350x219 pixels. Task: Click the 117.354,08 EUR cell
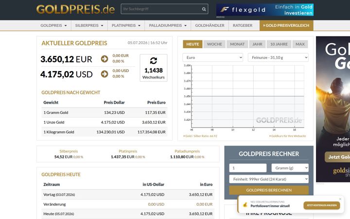tap(151, 132)
